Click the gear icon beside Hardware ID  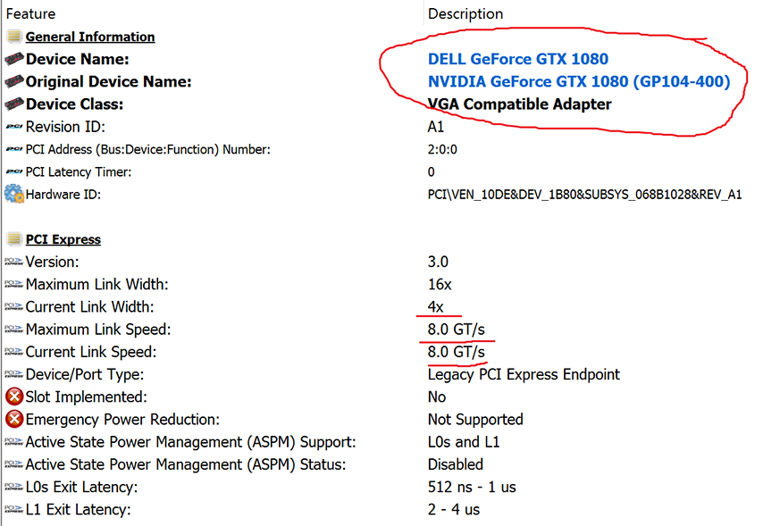[x=13, y=194]
